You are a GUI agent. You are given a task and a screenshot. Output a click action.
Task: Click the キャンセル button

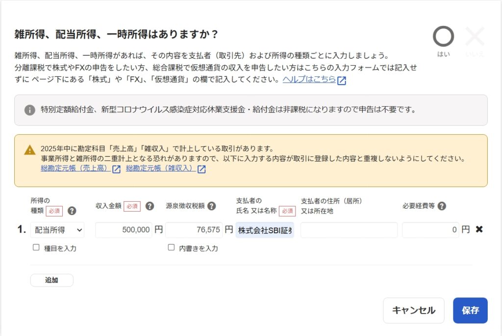click(414, 311)
